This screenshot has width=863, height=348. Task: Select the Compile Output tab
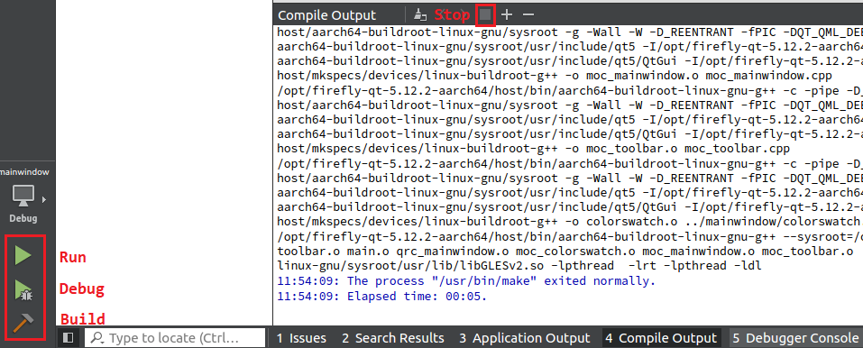point(661,338)
